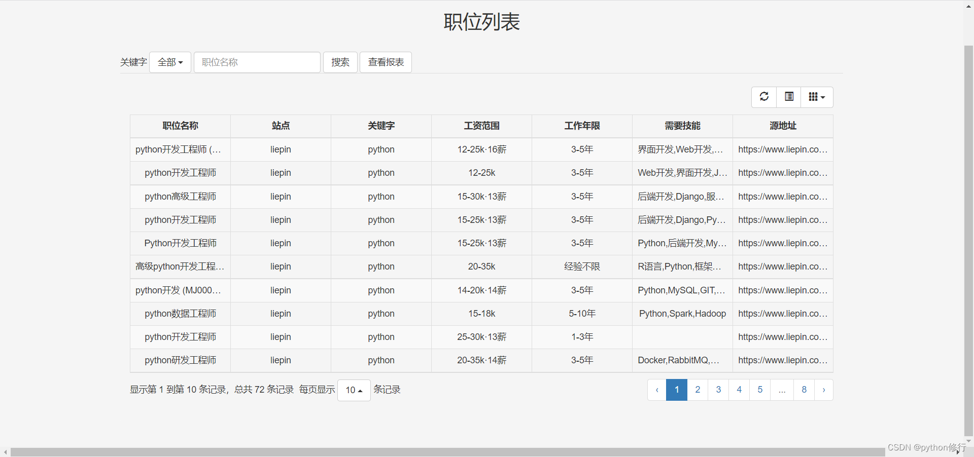Click the 1-3年 experience cell

tap(582, 337)
